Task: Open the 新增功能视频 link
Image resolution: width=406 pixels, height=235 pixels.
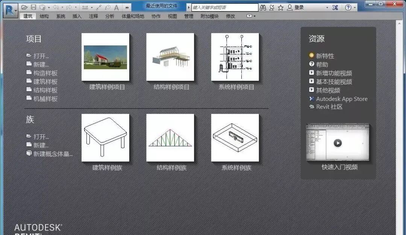Action: [331, 73]
